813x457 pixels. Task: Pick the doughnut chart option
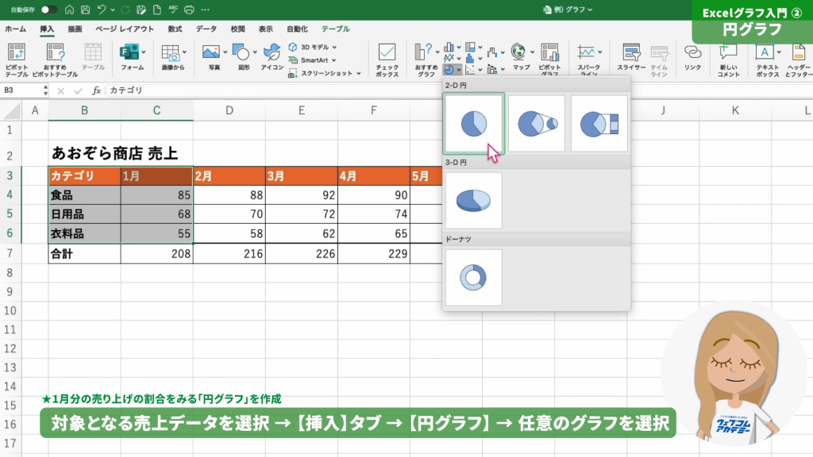point(473,277)
